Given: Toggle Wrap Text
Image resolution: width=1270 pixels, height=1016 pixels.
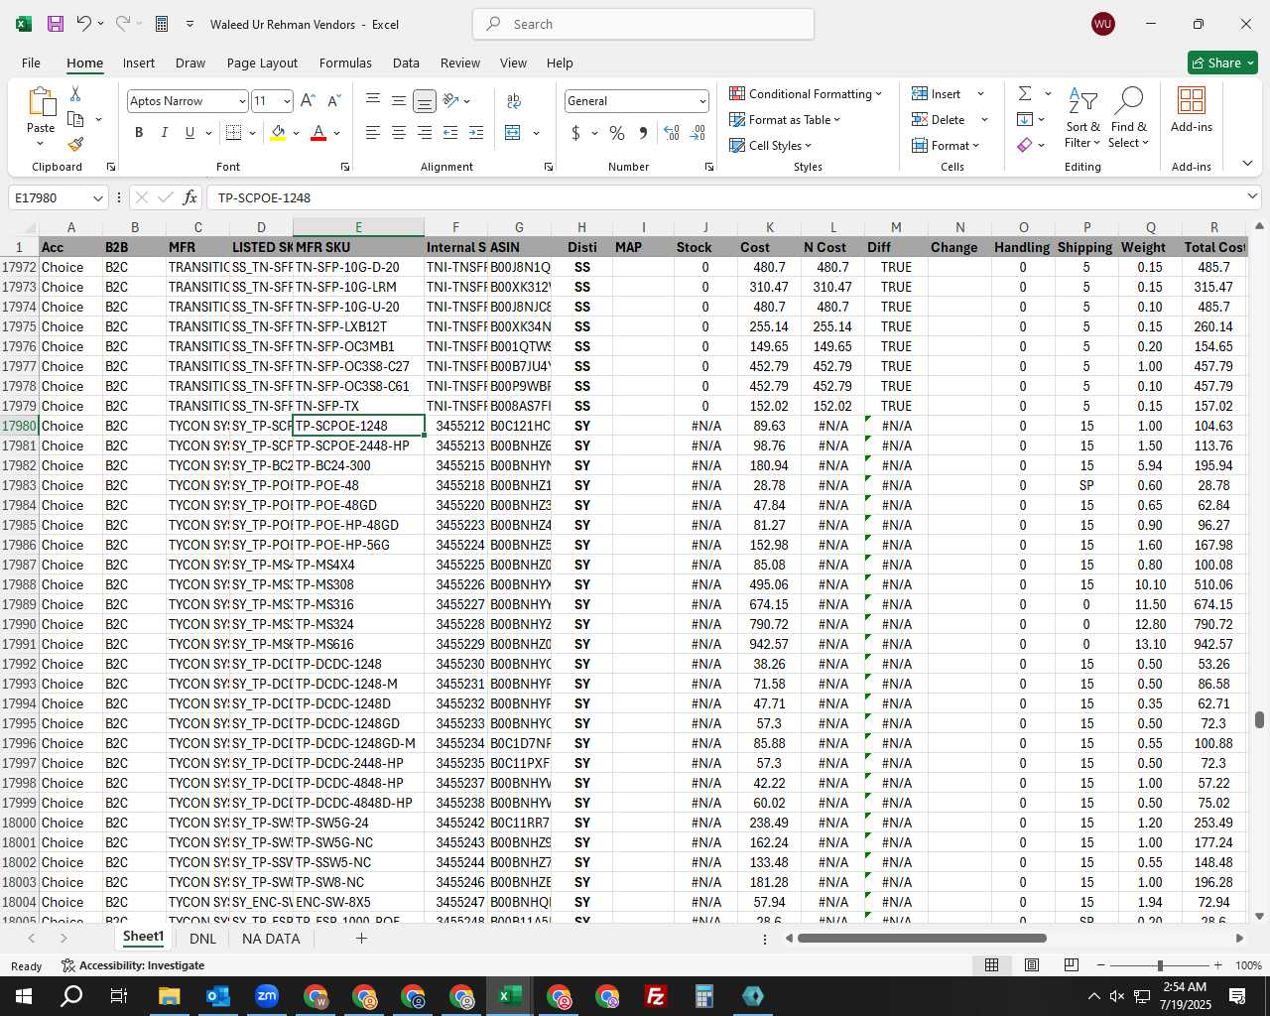Looking at the screenshot, I should click(514, 101).
